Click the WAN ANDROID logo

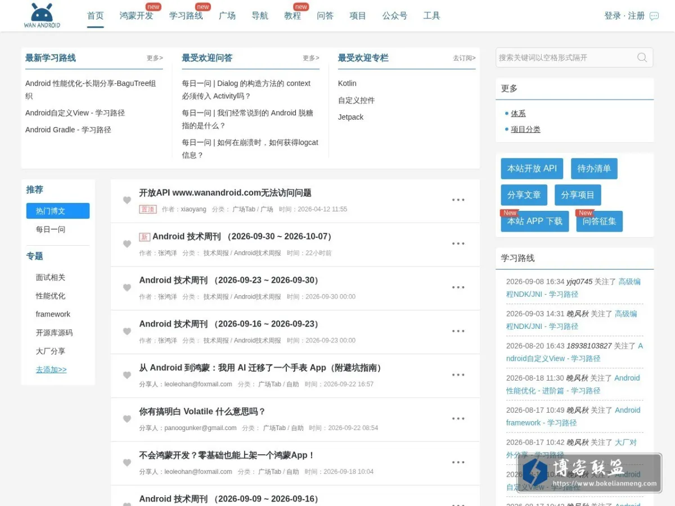click(42, 16)
